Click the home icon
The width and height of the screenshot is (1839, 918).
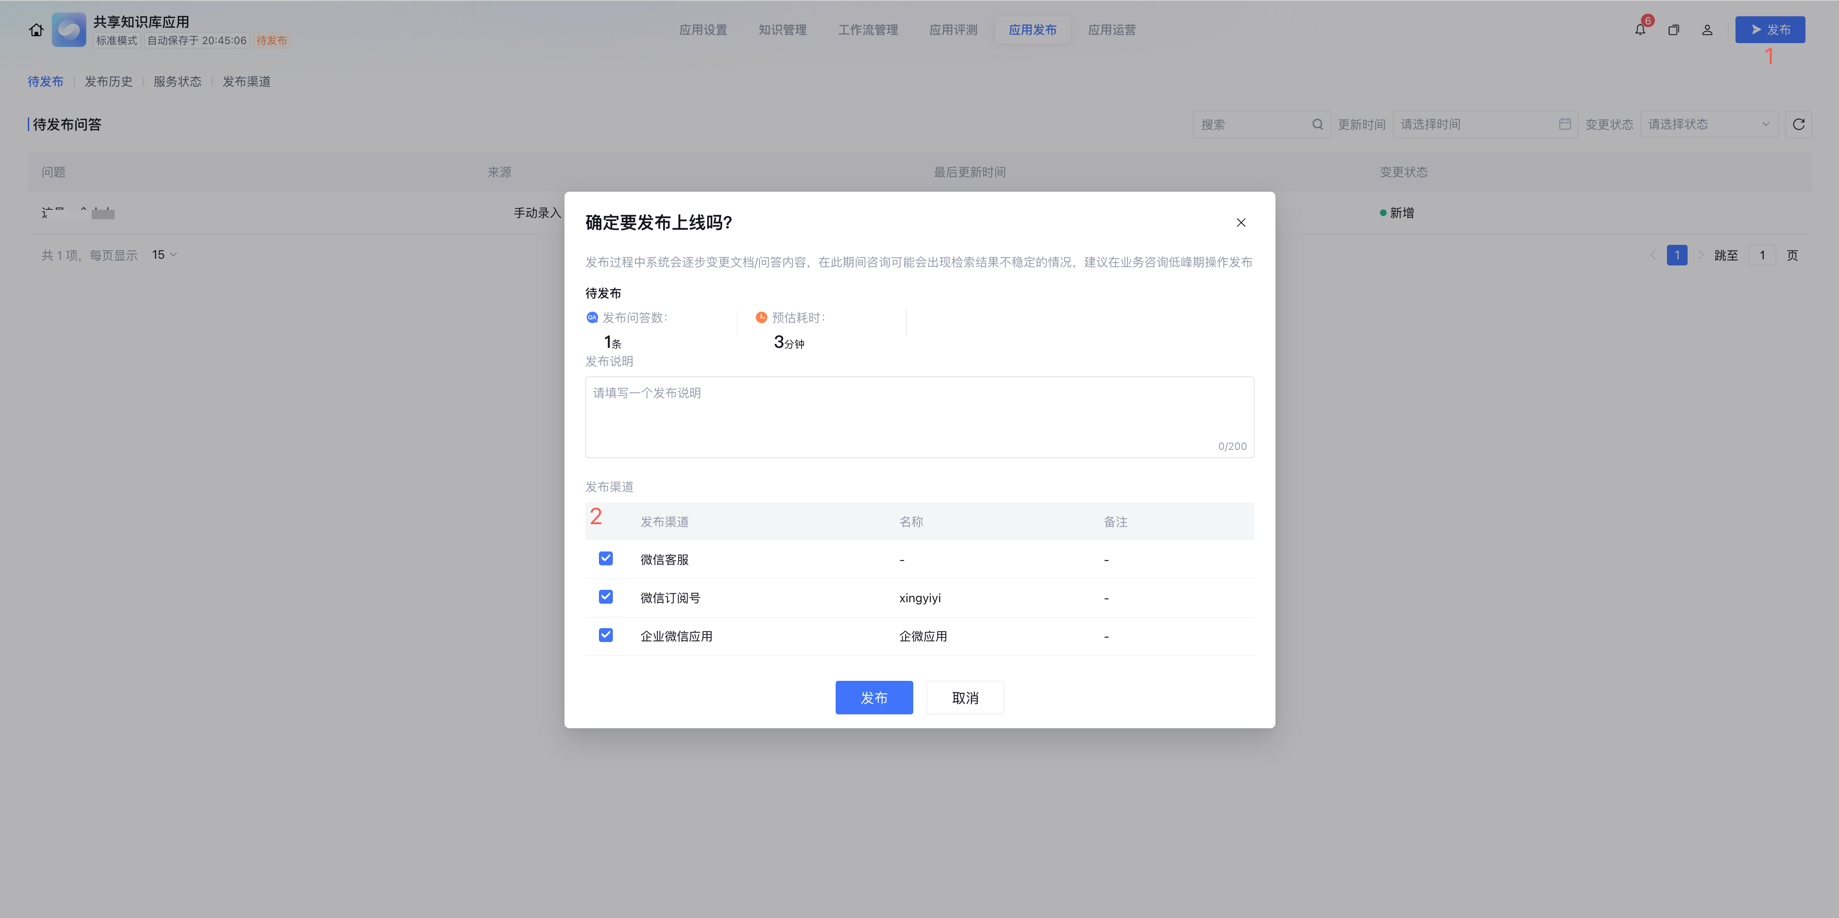pyautogui.click(x=36, y=30)
